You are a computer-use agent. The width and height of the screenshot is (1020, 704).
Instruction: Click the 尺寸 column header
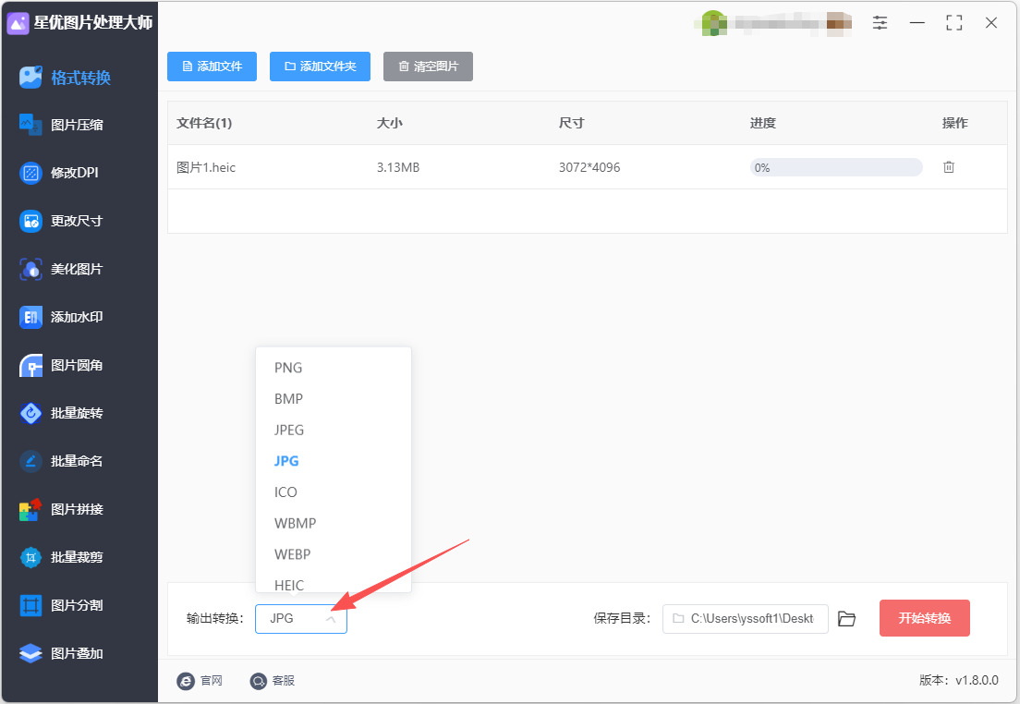pos(571,123)
